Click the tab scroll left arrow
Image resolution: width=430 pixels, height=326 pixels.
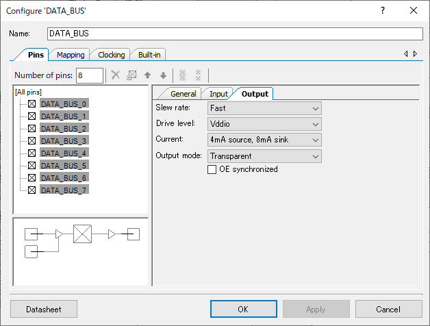tap(405, 54)
